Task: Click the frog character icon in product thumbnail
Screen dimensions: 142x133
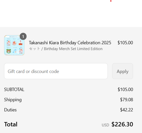Action: click(9, 51)
